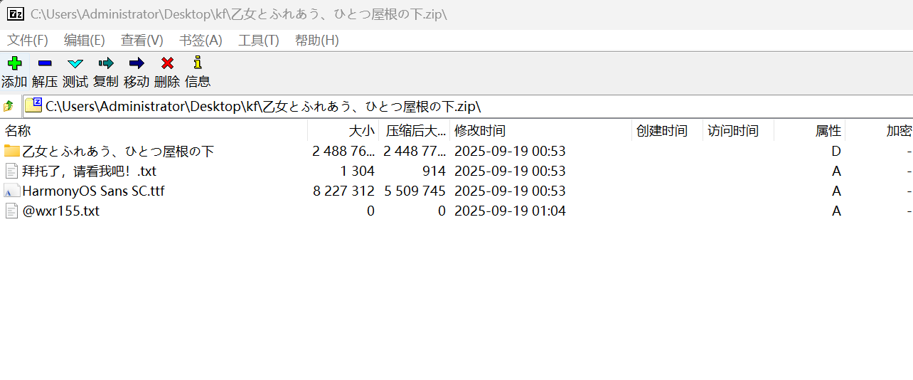This screenshot has height=380, width=913.
Task: Open the Info (信息) toolbar icon
Action: [198, 64]
